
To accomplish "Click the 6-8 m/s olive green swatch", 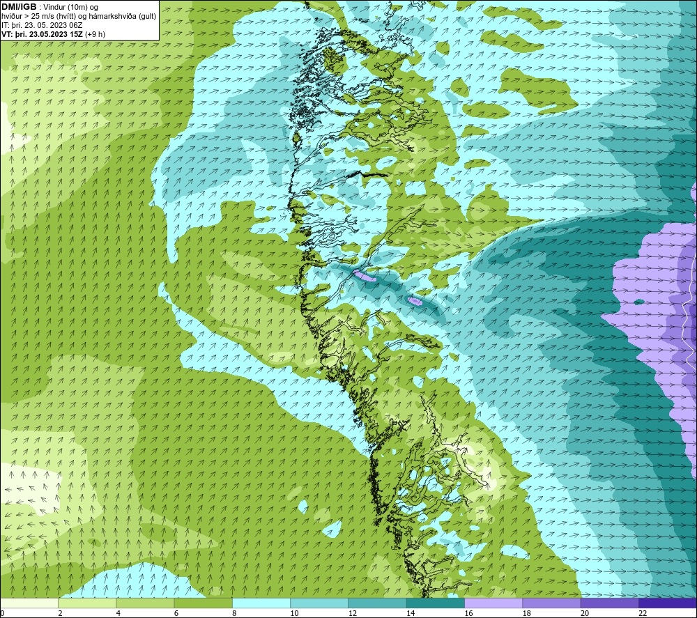I will [x=203, y=603].
